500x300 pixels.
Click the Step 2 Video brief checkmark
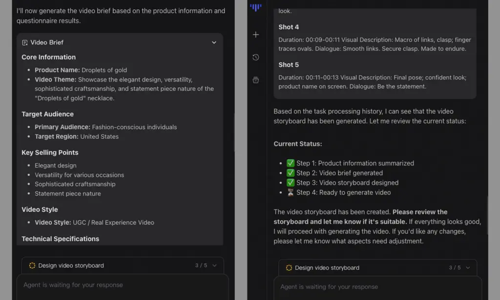[x=291, y=173]
